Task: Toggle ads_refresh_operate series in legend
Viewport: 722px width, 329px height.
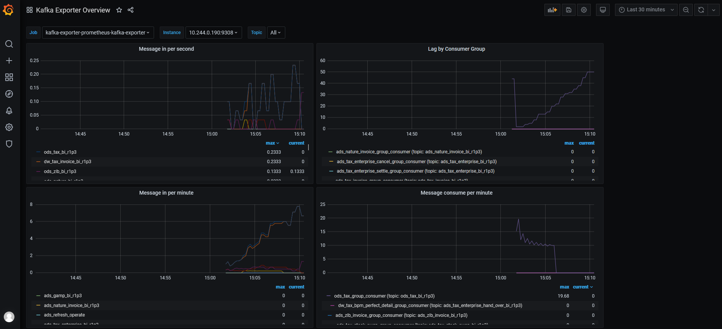Action: click(64, 315)
